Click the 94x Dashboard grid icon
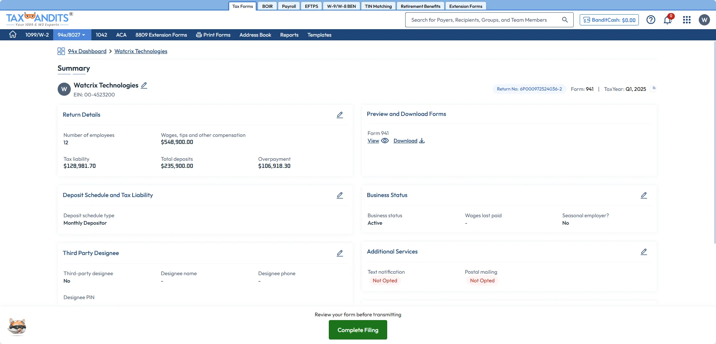 (61, 51)
